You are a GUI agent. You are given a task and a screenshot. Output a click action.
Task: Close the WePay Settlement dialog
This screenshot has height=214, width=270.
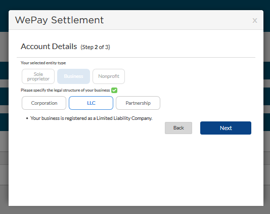(x=255, y=21)
